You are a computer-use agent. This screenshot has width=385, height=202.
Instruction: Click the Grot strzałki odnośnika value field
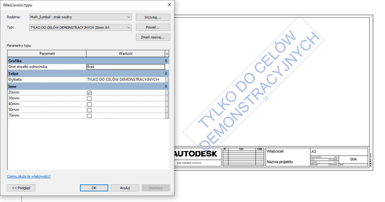pyautogui.click(x=125, y=67)
